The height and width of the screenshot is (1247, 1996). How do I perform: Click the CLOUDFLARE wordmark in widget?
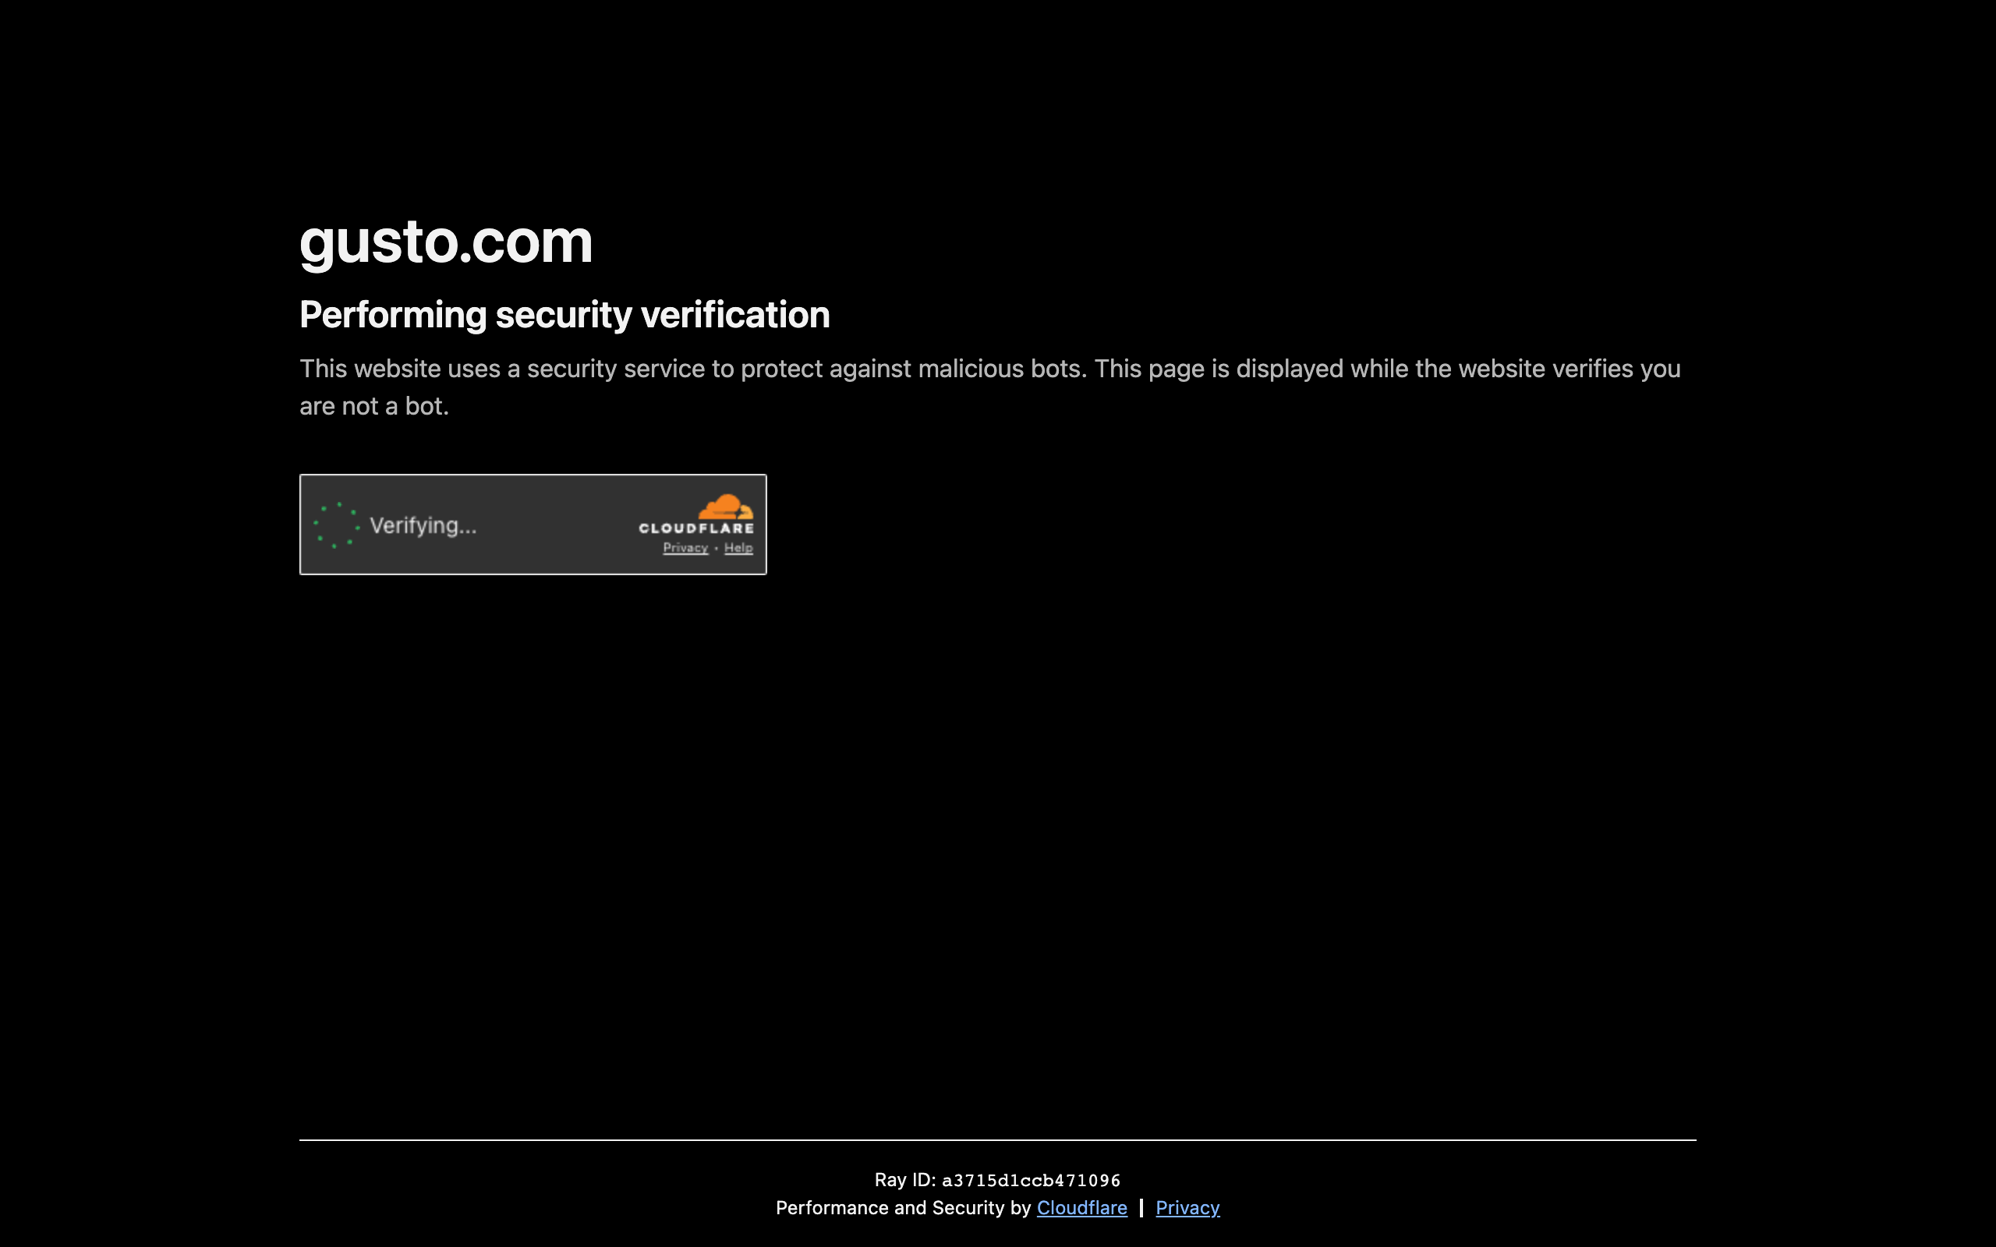click(x=696, y=528)
